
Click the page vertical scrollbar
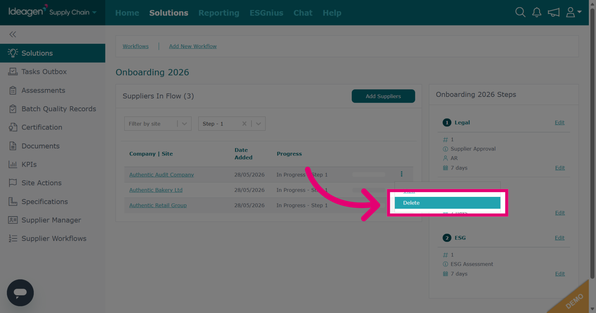[592, 143]
